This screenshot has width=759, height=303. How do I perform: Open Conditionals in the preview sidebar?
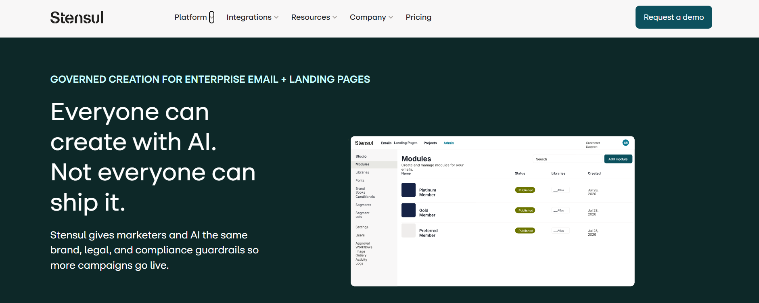coord(365,197)
